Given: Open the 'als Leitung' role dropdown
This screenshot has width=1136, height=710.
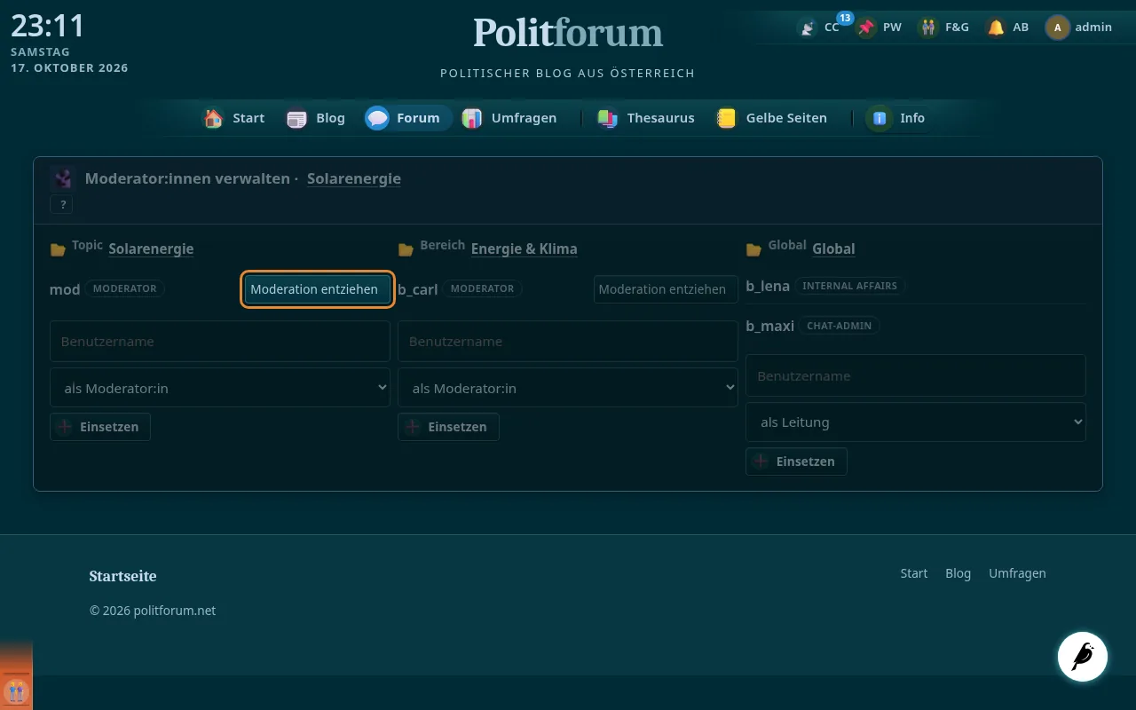Looking at the screenshot, I should [916, 422].
